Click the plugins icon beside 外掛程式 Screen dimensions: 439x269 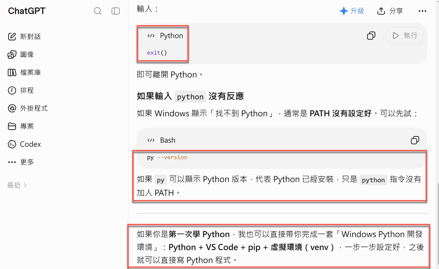point(12,108)
